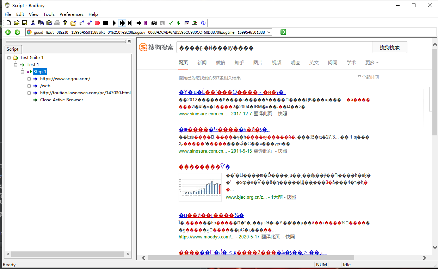Click the New script icon
This screenshot has height=269, width=438.
9,23
